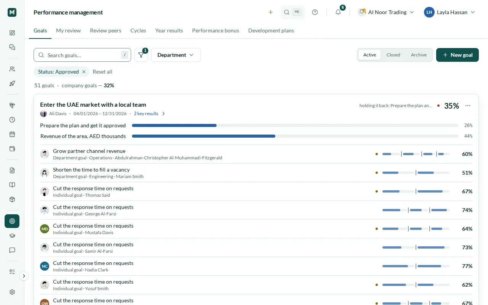Click the Reset all link

coord(103,72)
